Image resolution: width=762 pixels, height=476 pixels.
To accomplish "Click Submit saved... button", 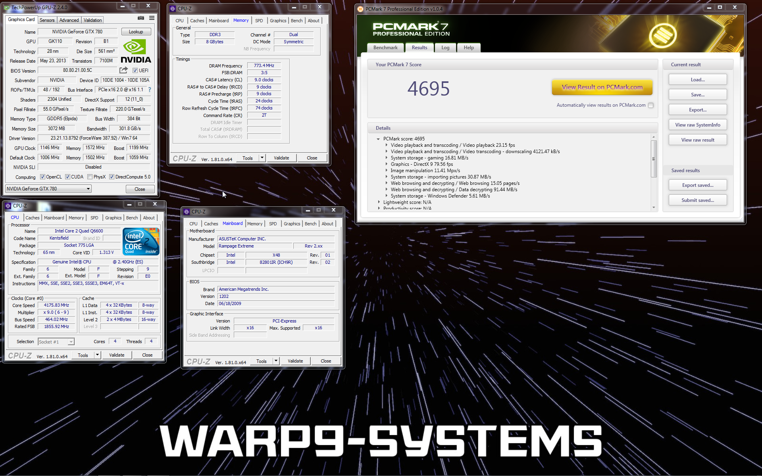I will (698, 200).
